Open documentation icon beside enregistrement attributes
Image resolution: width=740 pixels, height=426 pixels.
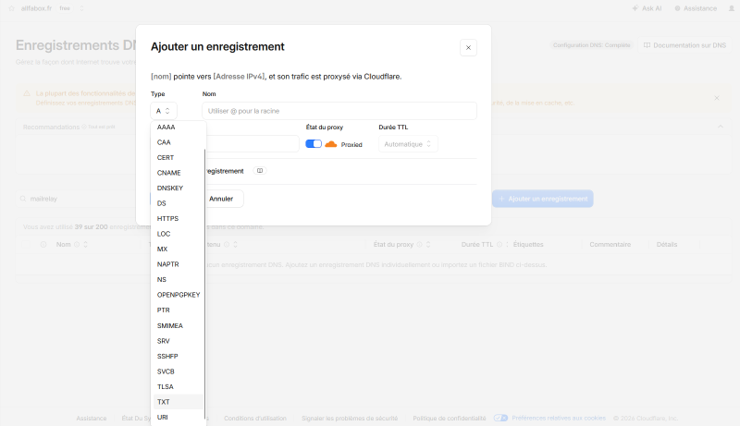click(260, 171)
